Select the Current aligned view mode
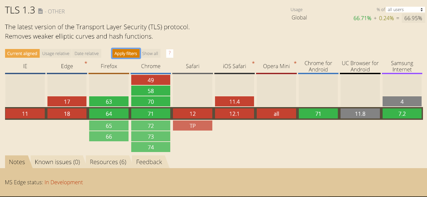This screenshot has width=427, height=197. click(22, 53)
